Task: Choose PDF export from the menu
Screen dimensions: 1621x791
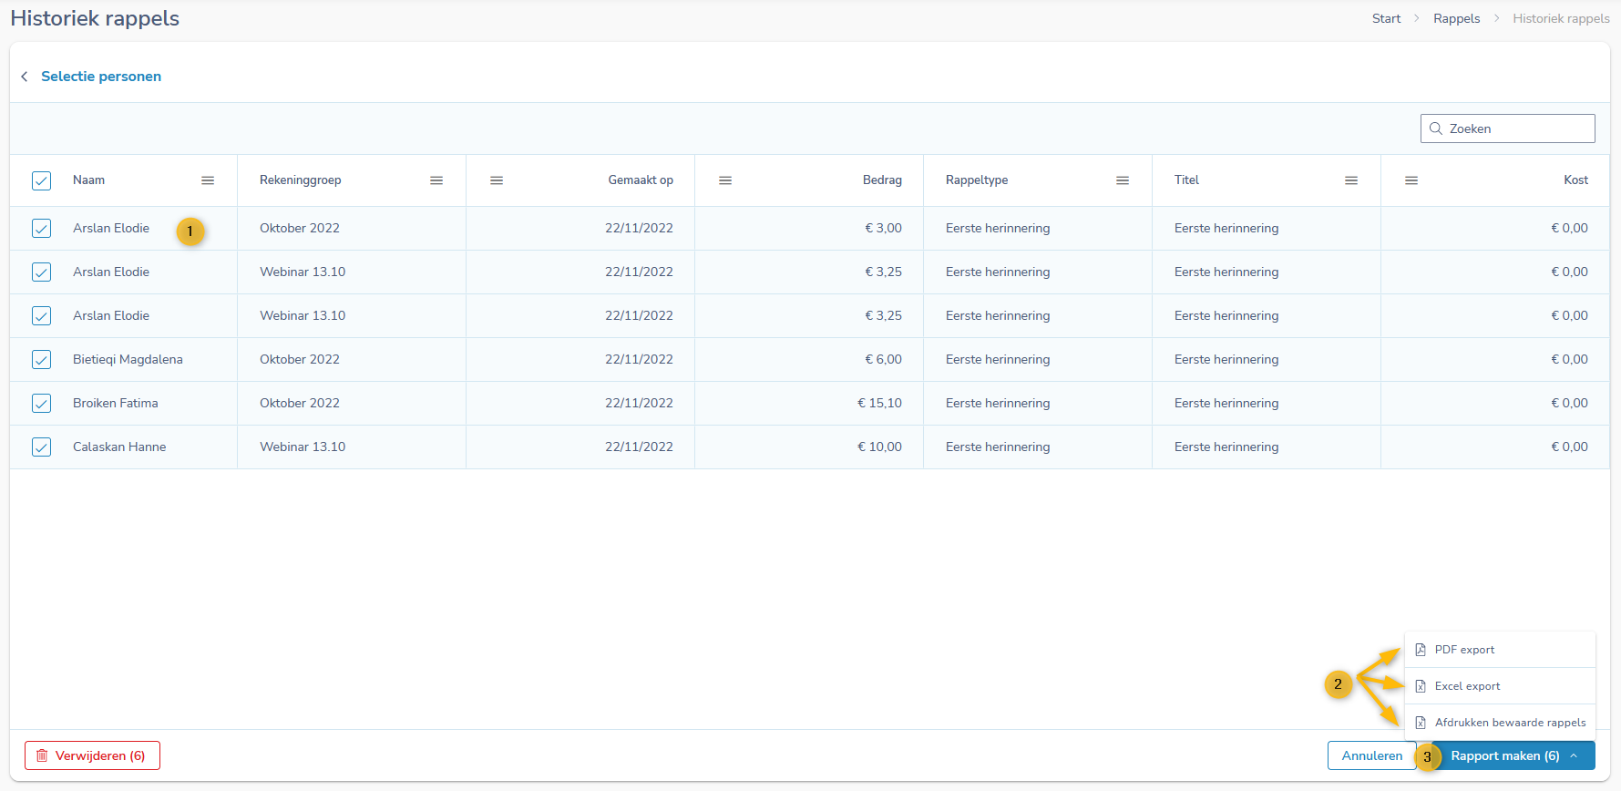Action: pyautogui.click(x=1464, y=650)
